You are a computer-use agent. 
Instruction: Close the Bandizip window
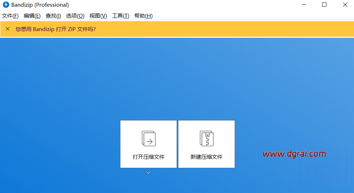pyautogui.click(x=345, y=5)
